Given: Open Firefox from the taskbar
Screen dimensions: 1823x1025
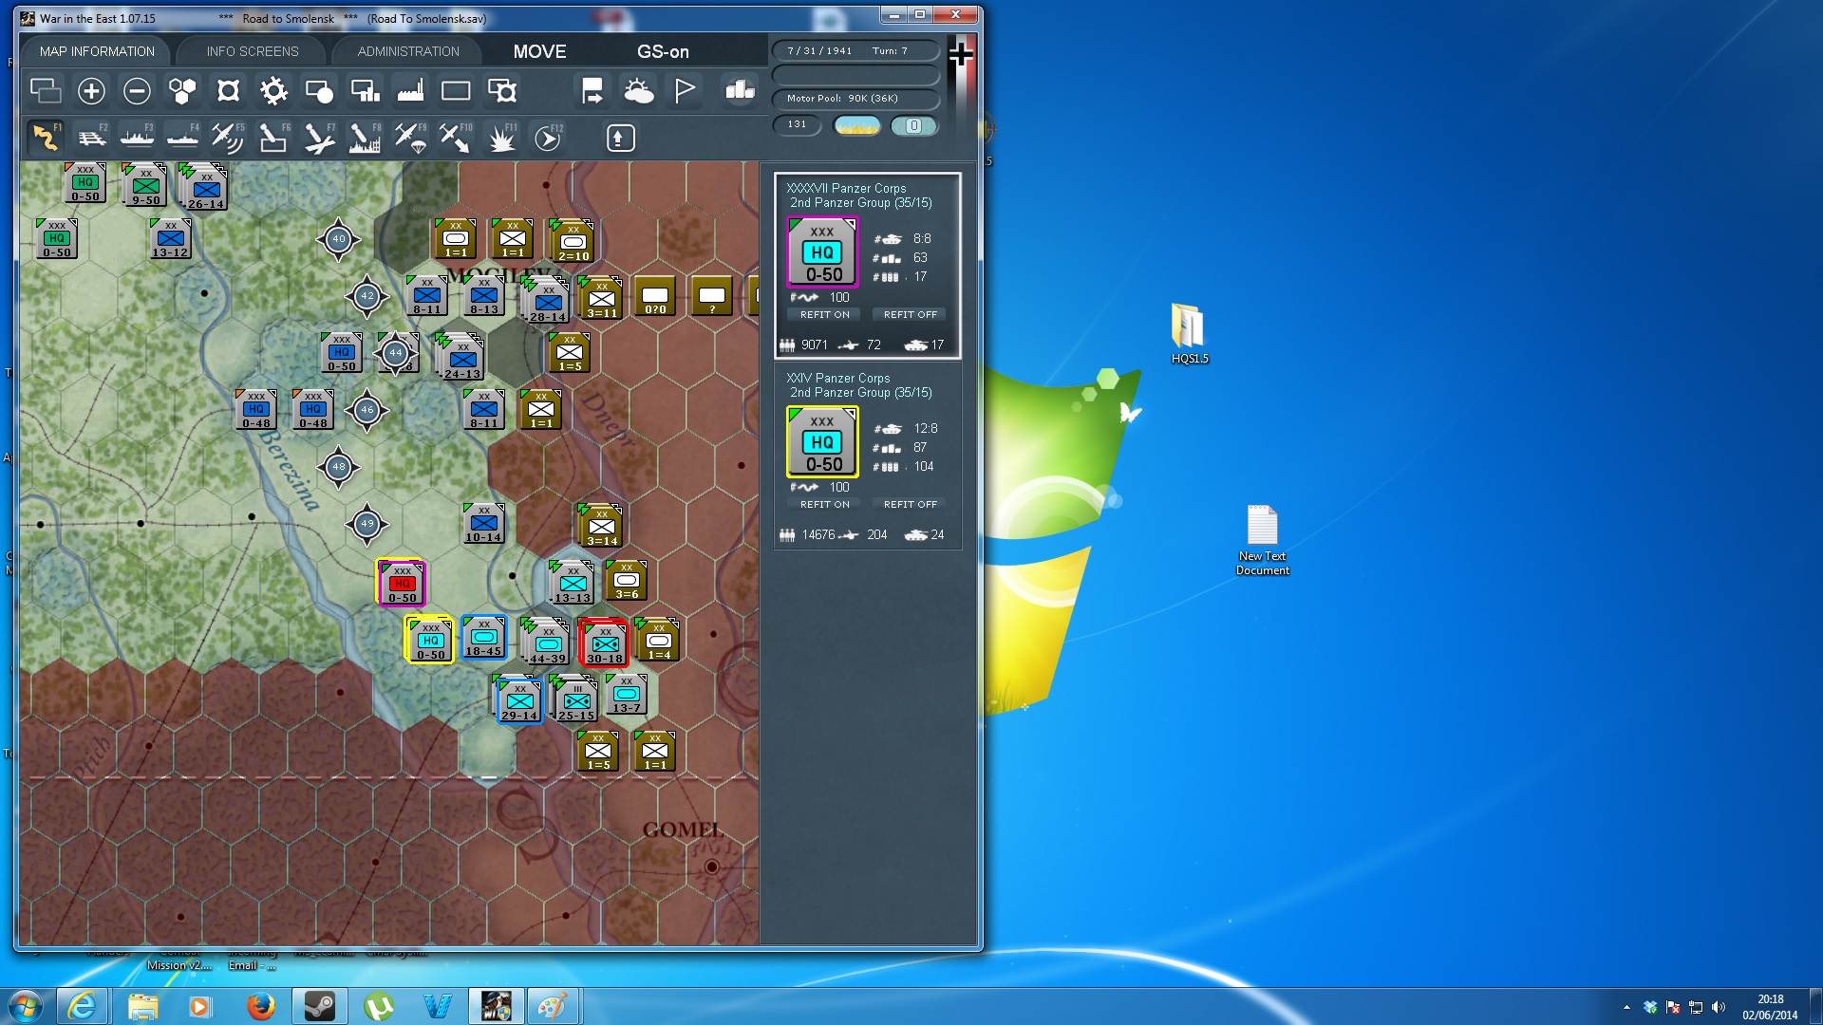Looking at the screenshot, I should [x=260, y=1006].
